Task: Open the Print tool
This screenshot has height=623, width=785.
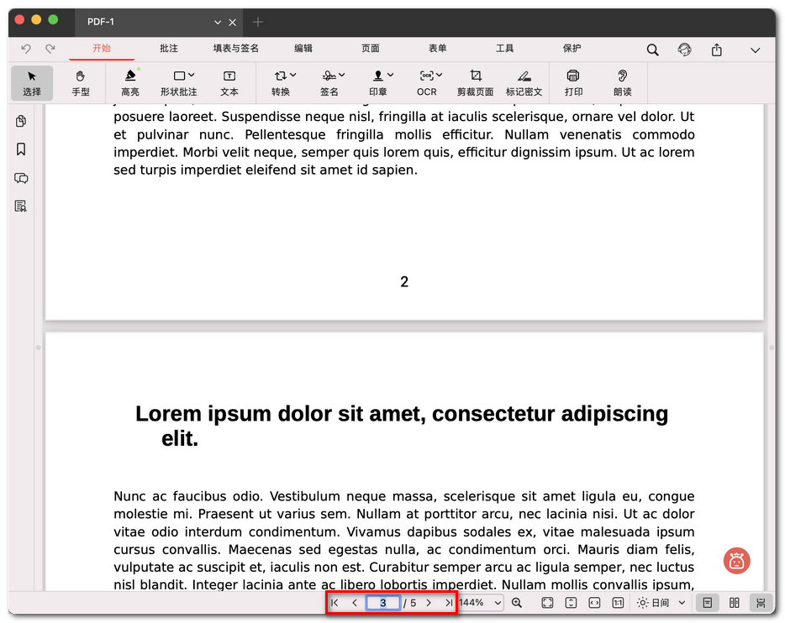Action: (573, 83)
